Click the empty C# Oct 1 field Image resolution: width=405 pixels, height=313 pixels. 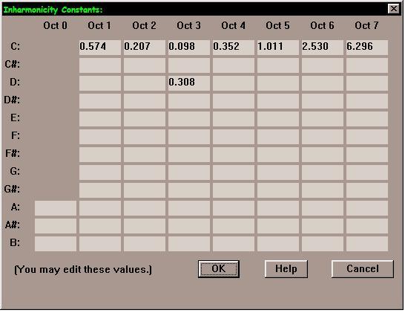[x=100, y=65]
